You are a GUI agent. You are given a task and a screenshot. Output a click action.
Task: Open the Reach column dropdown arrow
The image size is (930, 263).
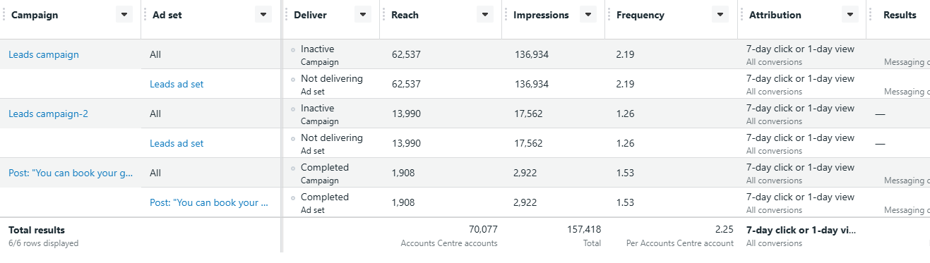click(485, 15)
